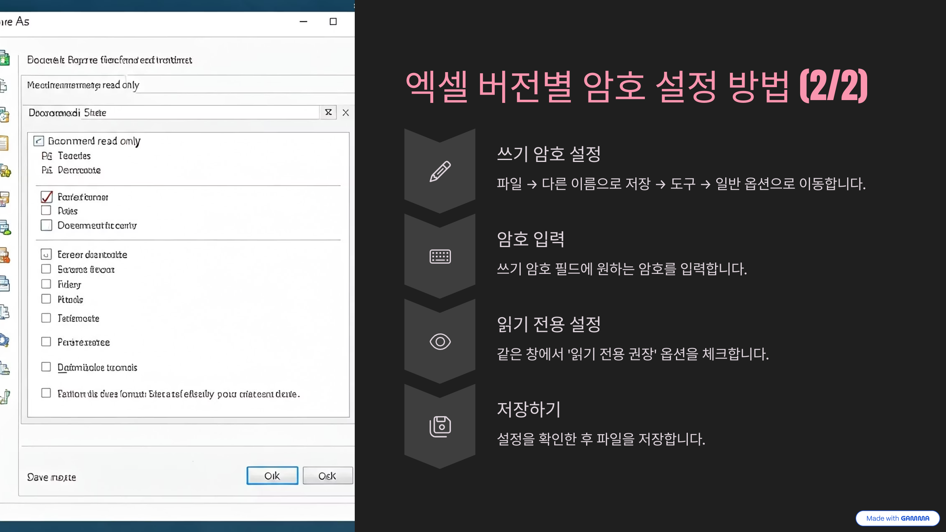This screenshot has width=946, height=532.
Task: Click the X clear icon in Dooromadi Shete field
Action: coord(328,113)
